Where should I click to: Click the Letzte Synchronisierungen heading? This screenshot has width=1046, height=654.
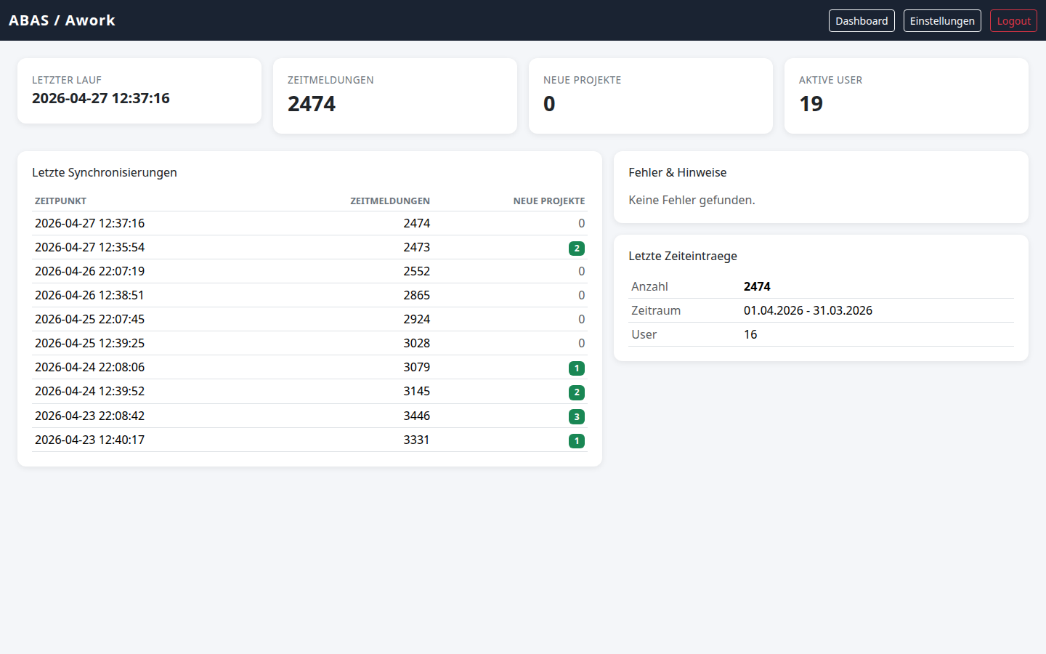coord(105,172)
